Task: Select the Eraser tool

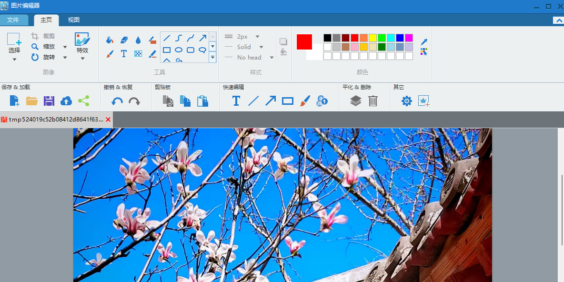Action: [124, 40]
